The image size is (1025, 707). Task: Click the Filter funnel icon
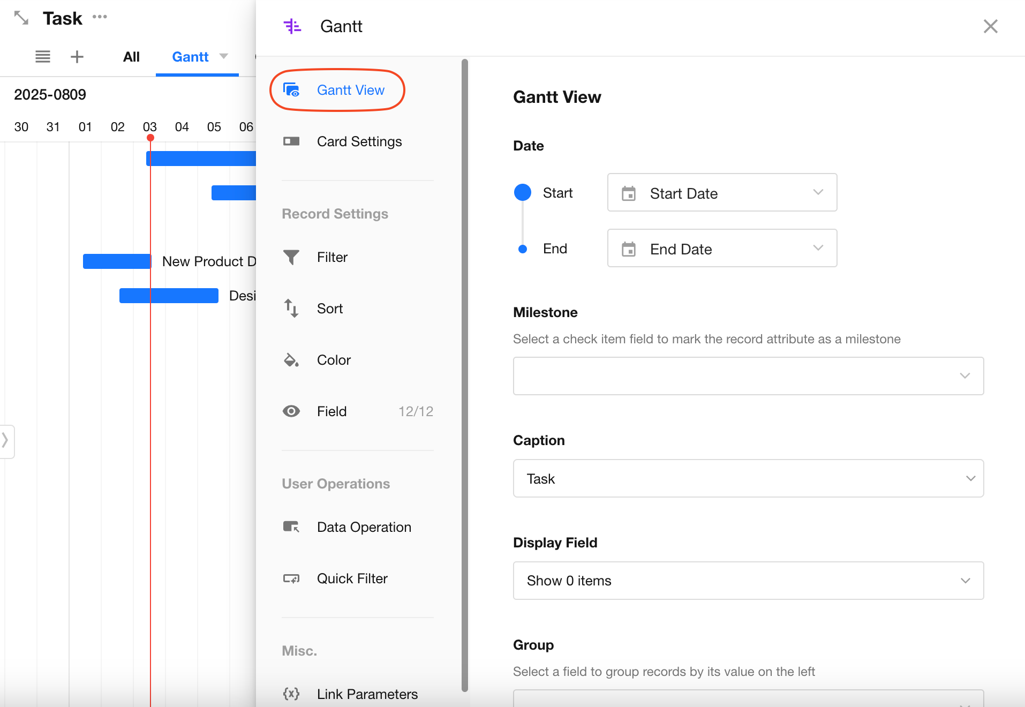(291, 257)
